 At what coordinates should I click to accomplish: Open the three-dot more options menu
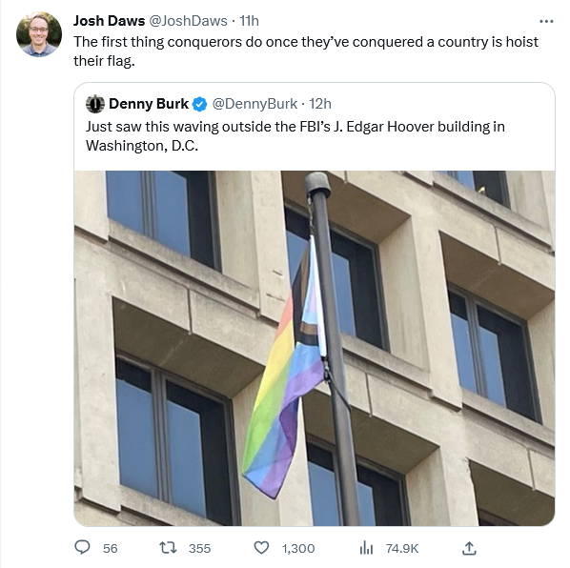point(546,22)
